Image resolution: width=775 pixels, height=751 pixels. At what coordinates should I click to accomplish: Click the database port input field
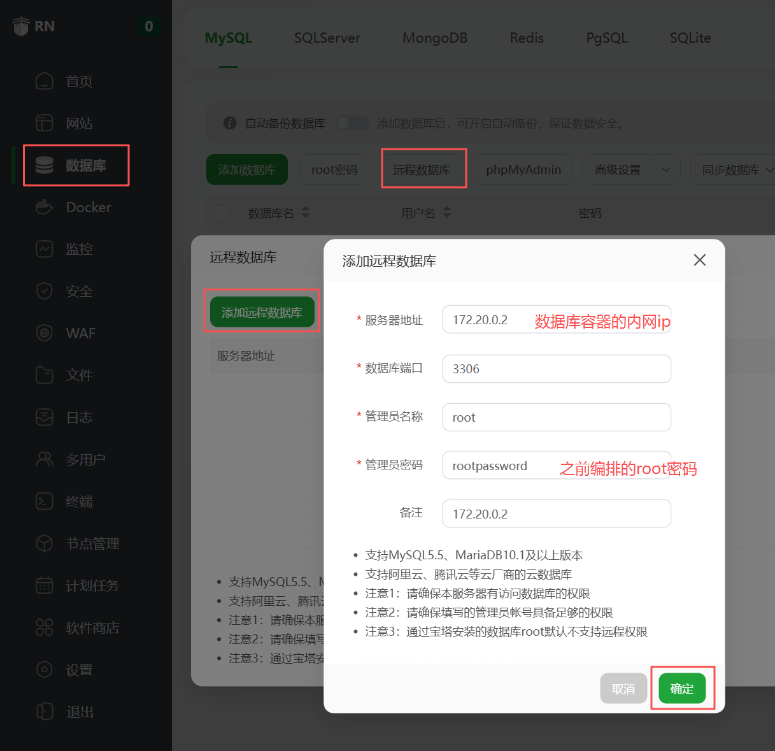coord(556,369)
